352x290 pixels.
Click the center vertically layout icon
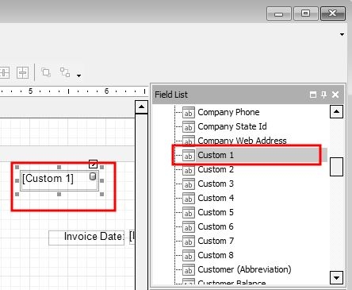coord(22,72)
